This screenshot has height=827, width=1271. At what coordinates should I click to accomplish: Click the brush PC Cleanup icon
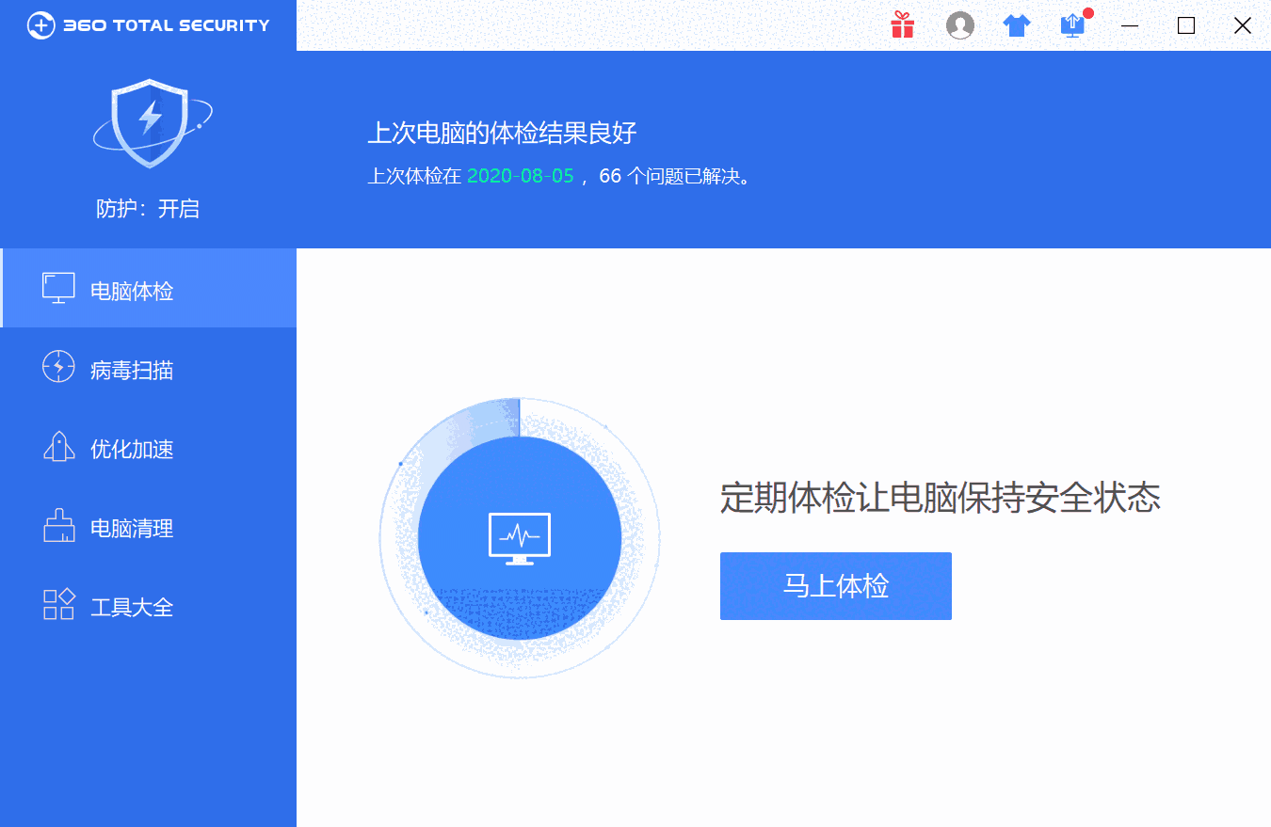(58, 526)
